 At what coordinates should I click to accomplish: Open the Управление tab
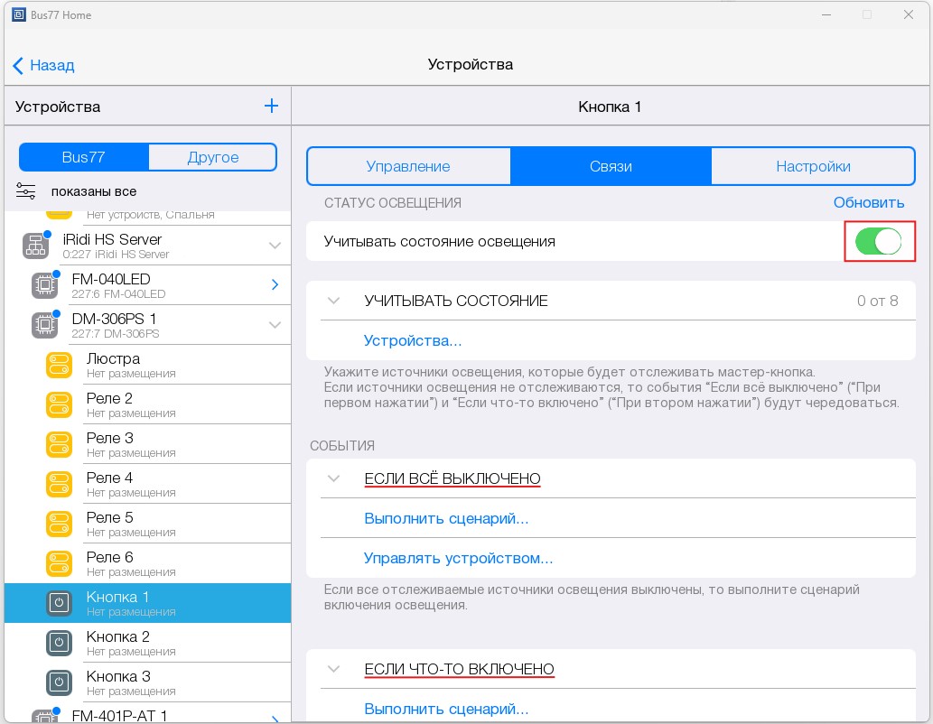click(x=408, y=166)
